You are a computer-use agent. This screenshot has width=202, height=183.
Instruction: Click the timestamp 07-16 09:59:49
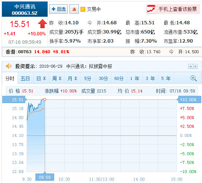(x=25, y=42)
